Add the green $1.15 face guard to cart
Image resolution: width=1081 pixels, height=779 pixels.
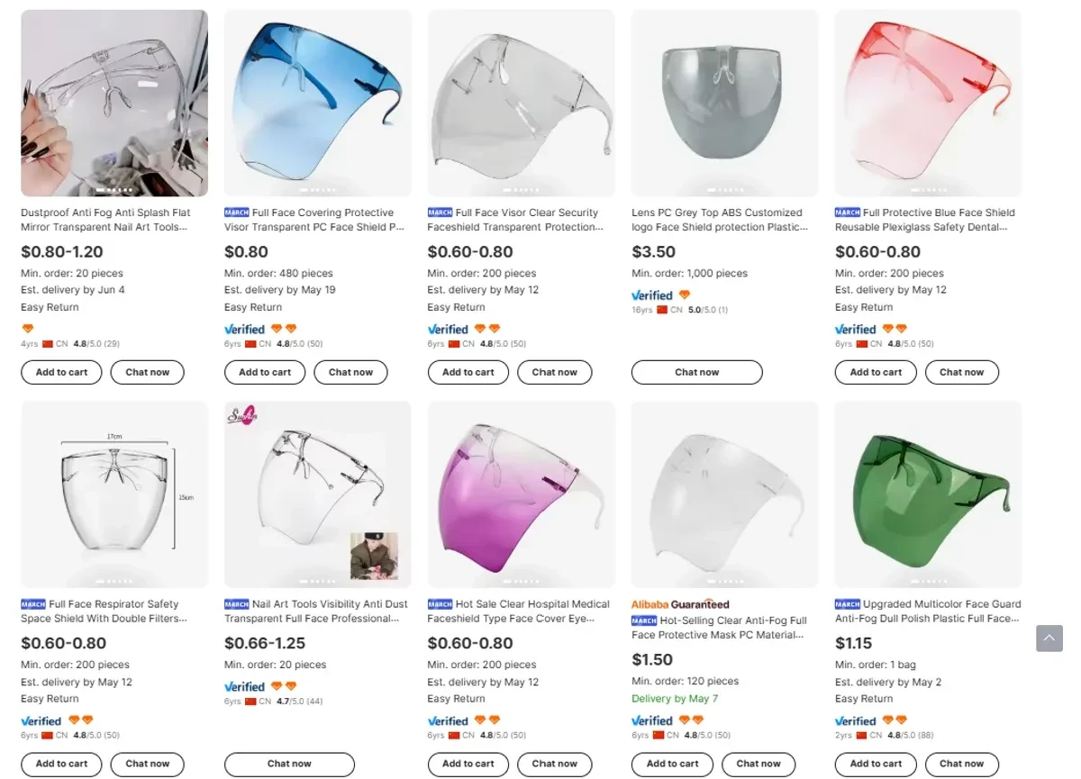pos(876,764)
